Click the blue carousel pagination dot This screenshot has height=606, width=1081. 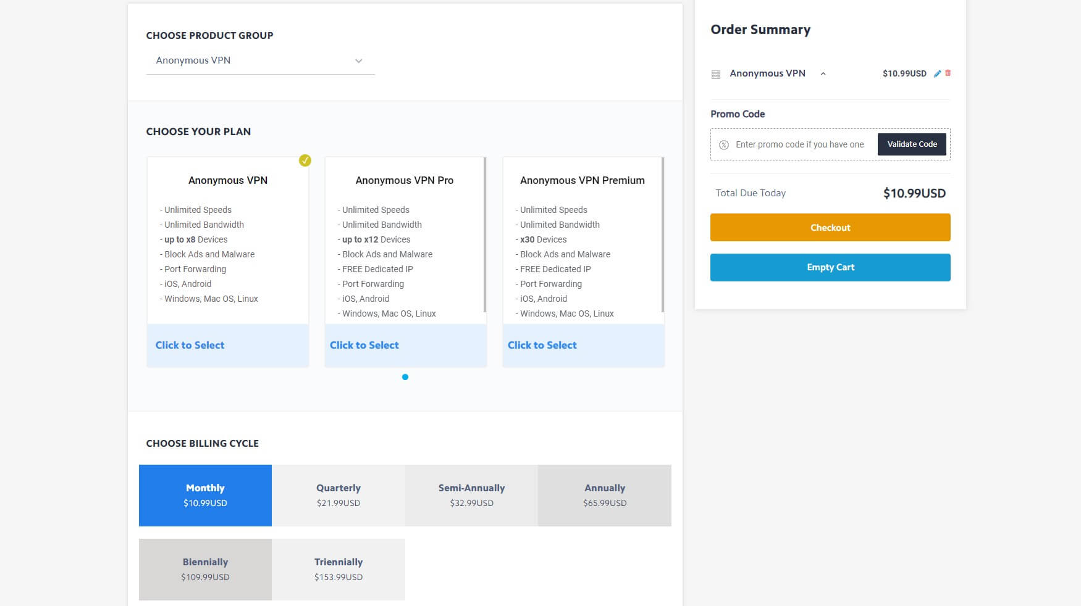(x=405, y=377)
